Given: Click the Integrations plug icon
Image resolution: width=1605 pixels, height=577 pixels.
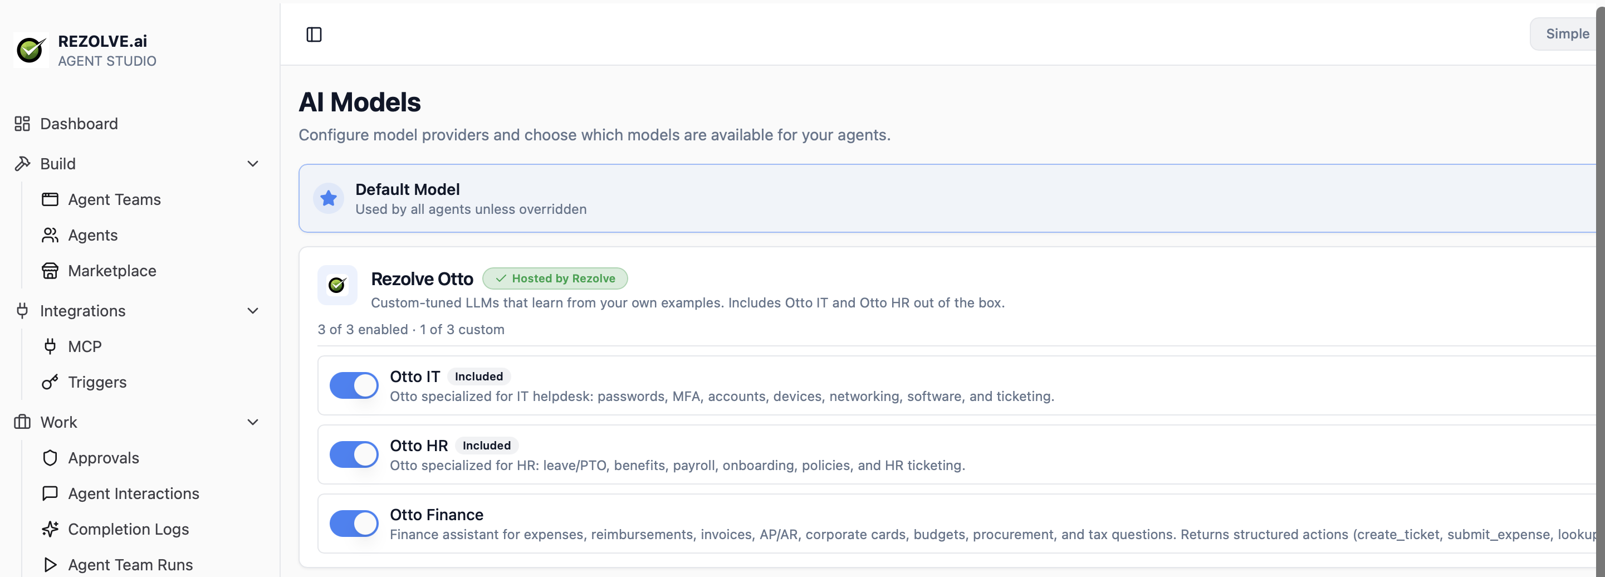Looking at the screenshot, I should (x=22, y=310).
